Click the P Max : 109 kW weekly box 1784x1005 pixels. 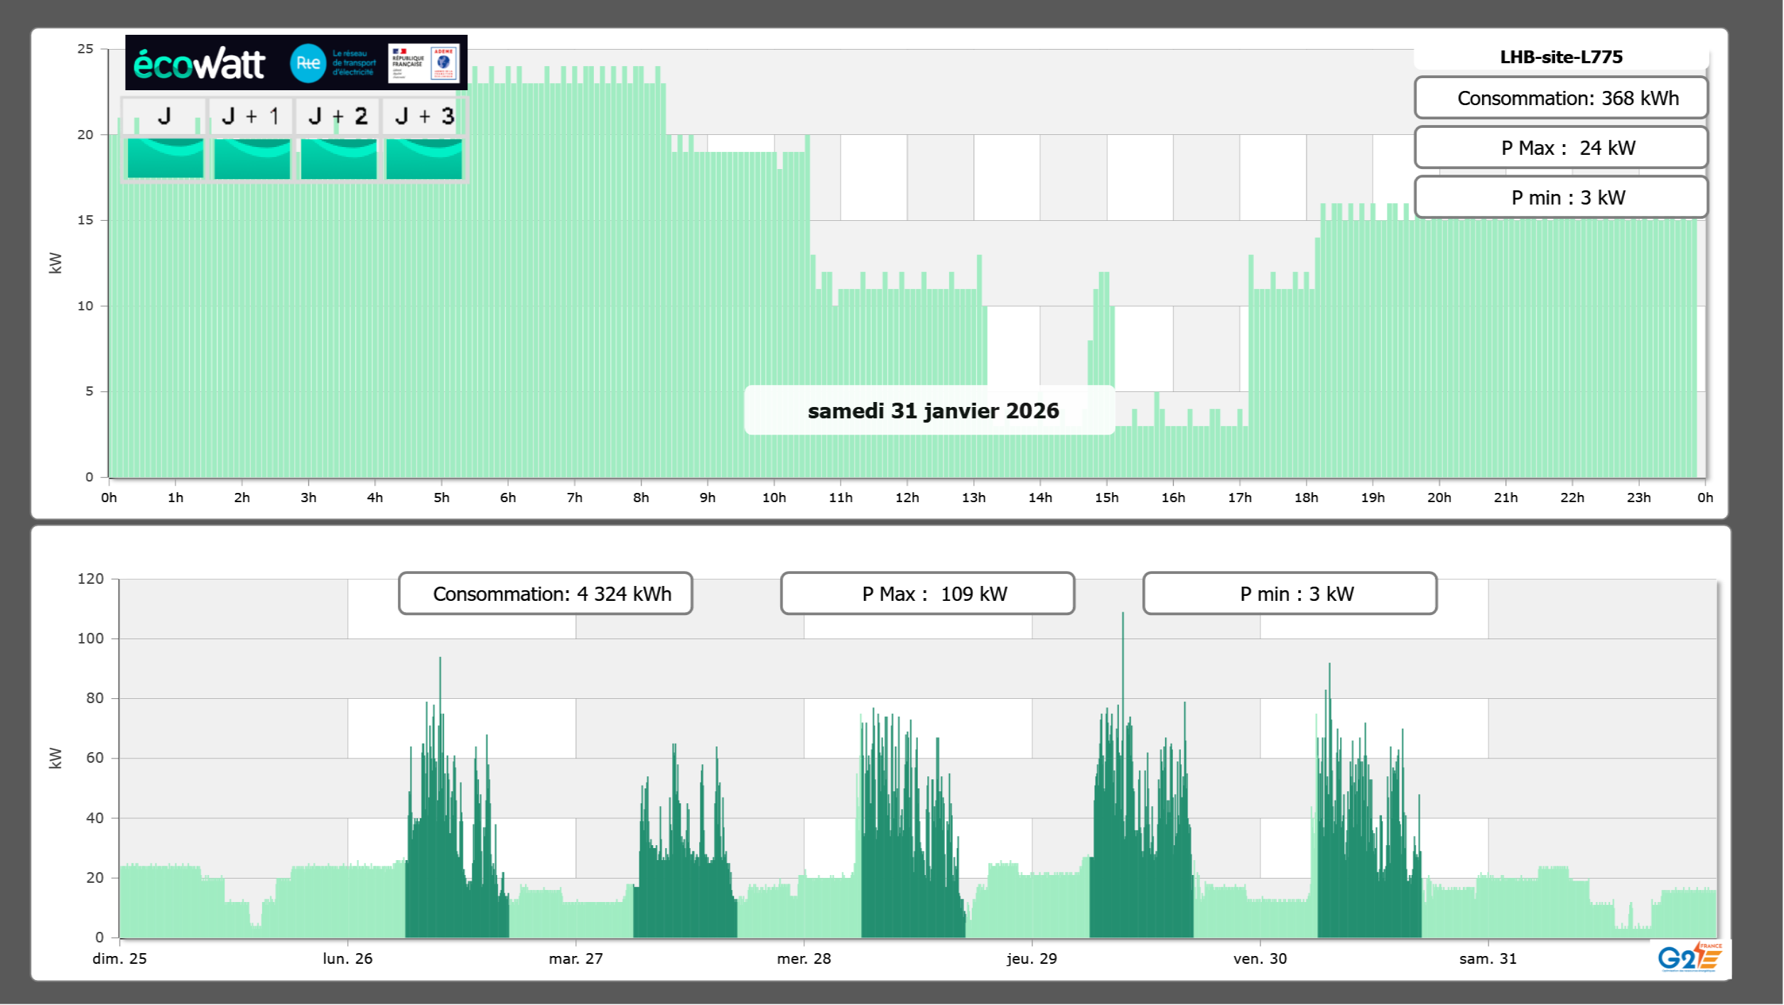click(927, 594)
